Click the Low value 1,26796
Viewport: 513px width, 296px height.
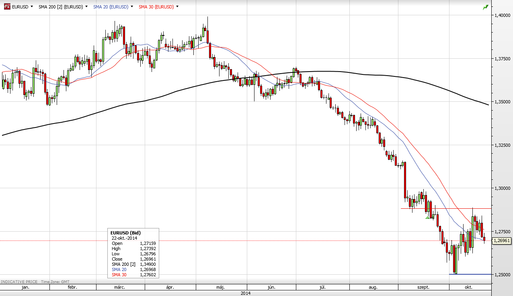[x=148, y=254]
